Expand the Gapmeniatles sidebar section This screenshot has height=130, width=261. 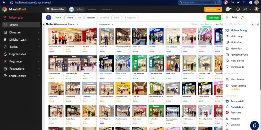(21, 54)
